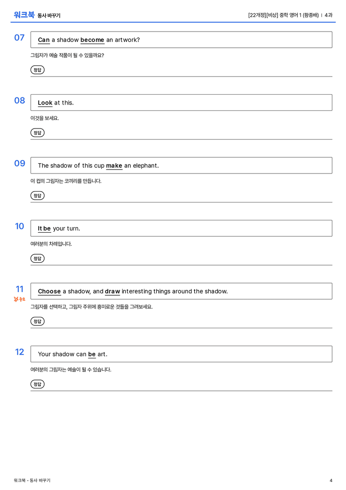
Task: Click the page number 4 in footer
Action: click(x=331, y=481)
